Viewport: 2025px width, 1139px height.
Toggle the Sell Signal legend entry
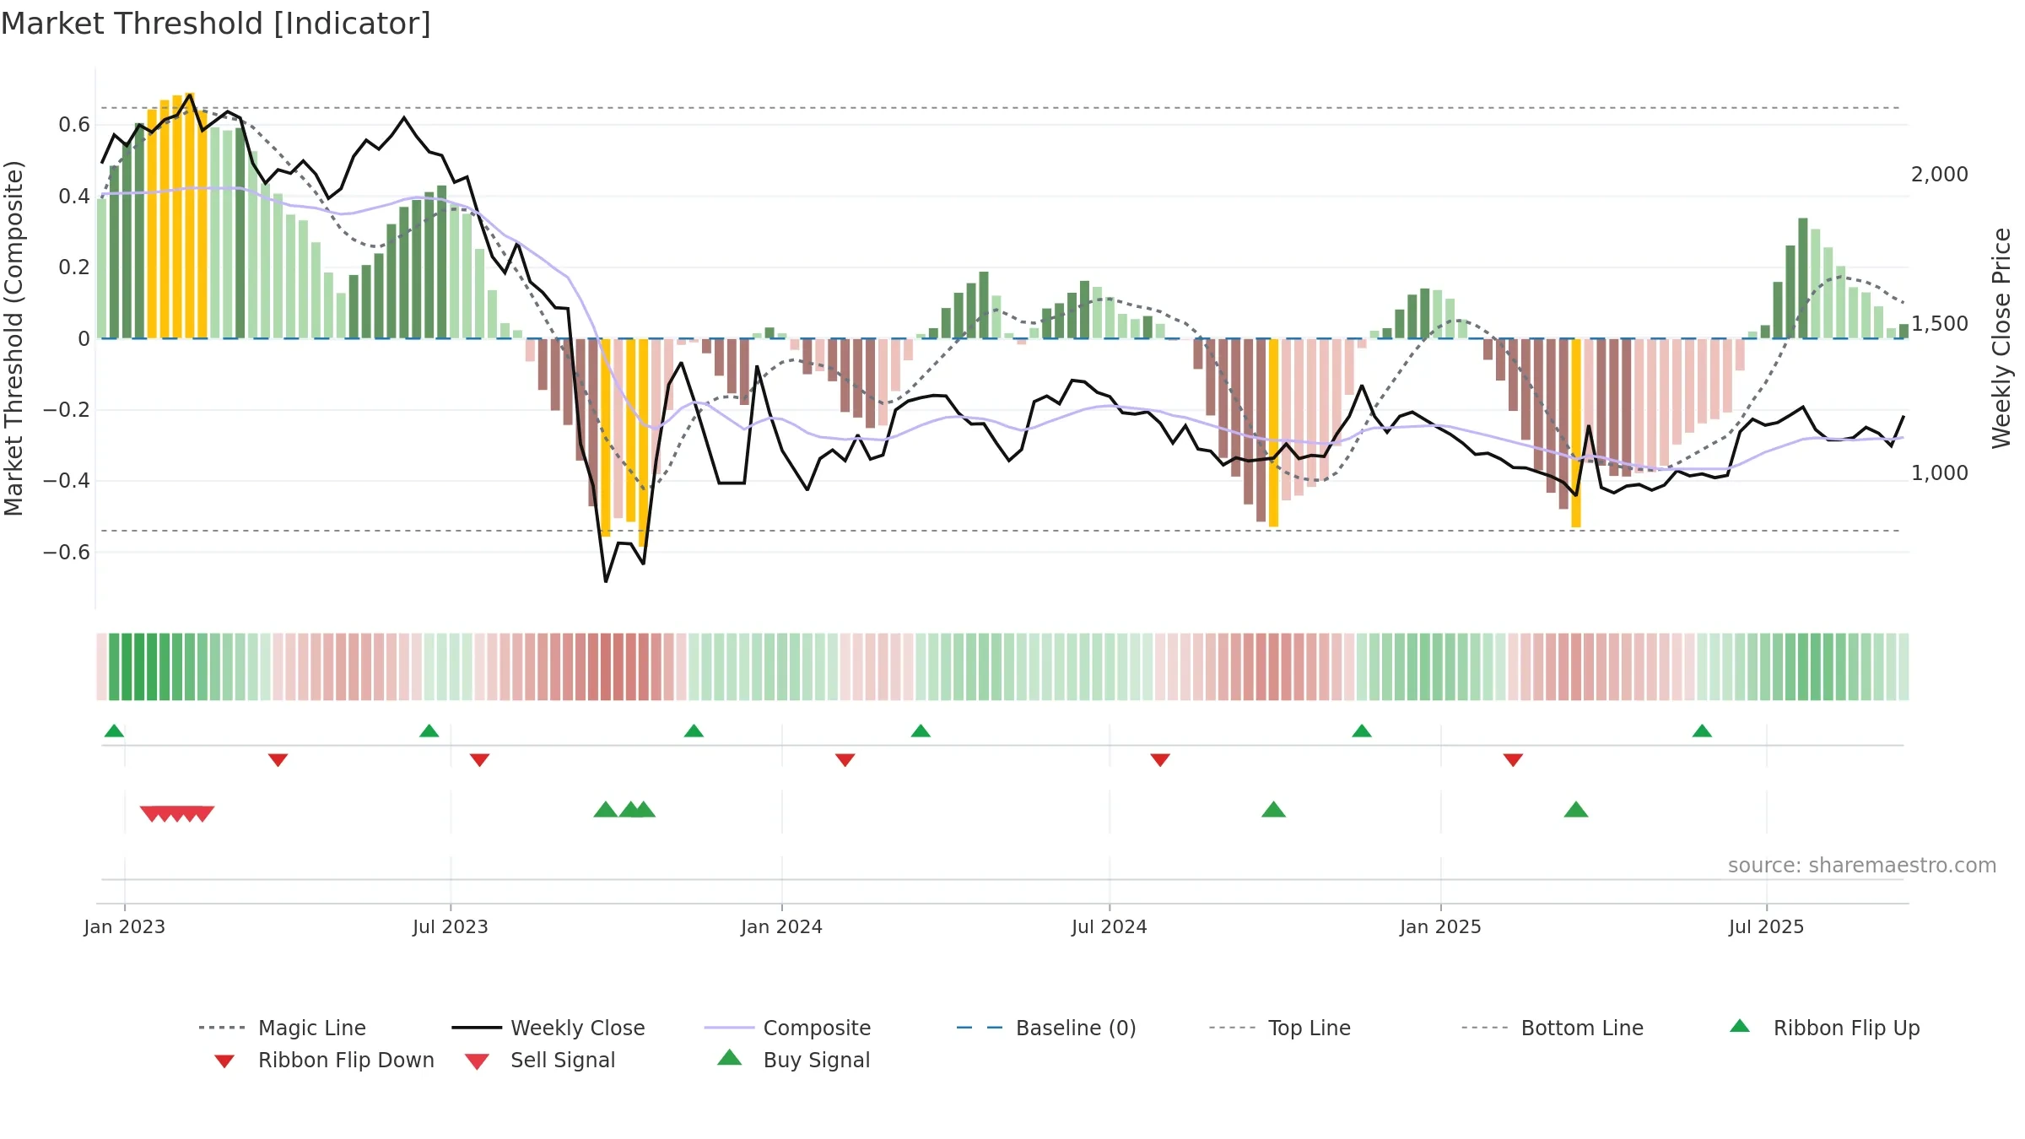pos(540,1060)
